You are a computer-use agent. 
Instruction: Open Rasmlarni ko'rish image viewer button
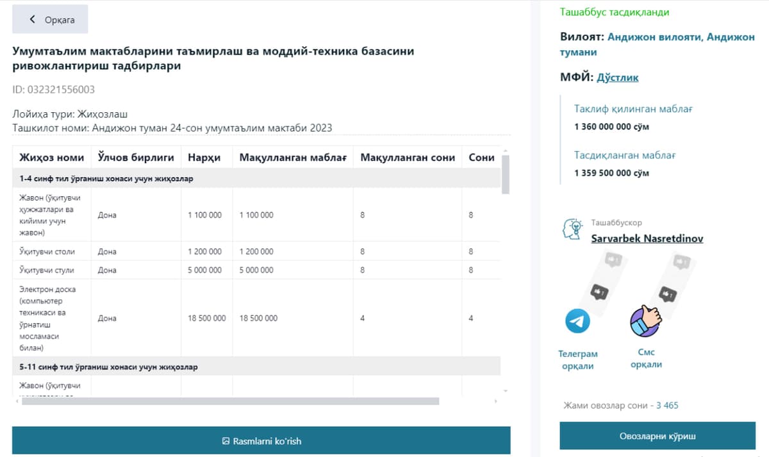pos(261,441)
